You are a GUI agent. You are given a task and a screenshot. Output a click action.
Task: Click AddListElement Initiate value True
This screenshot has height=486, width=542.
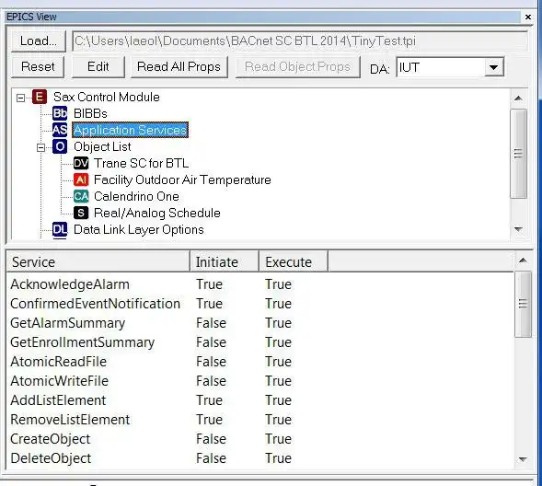(210, 400)
